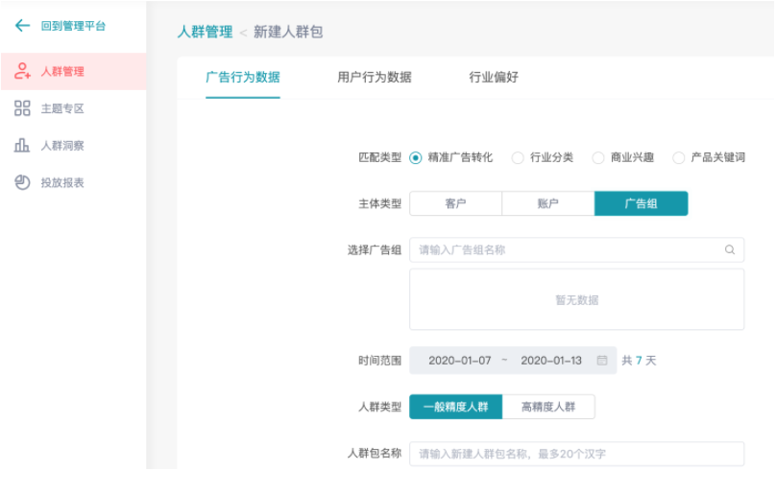Click 暂无数据 empty list text
The width and height of the screenshot is (776, 494).
pos(577,300)
